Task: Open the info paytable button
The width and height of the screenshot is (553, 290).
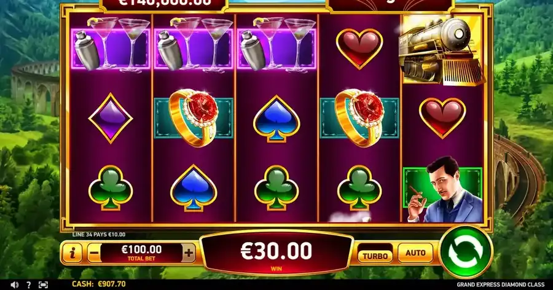Action: pos(73,253)
